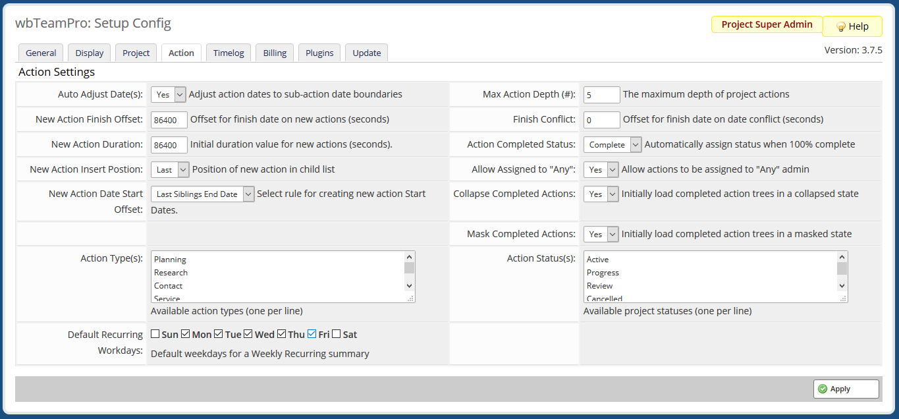Click up arrow in Action Statuses list
The image size is (899, 419).
(842, 257)
